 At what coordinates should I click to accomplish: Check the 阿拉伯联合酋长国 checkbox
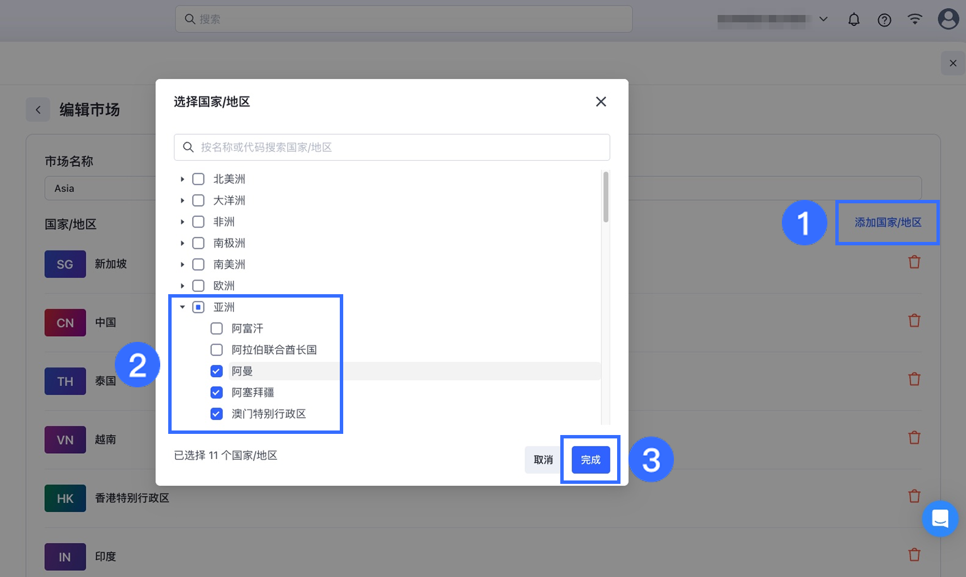coord(216,350)
